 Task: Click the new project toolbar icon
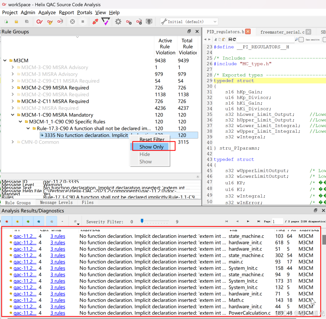point(6,22)
